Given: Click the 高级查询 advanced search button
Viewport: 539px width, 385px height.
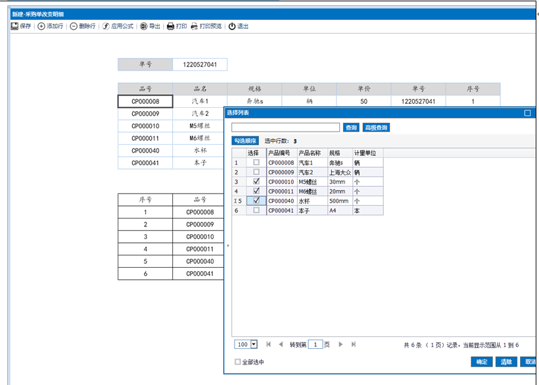Looking at the screenshot, I should [x=377, y=128].
